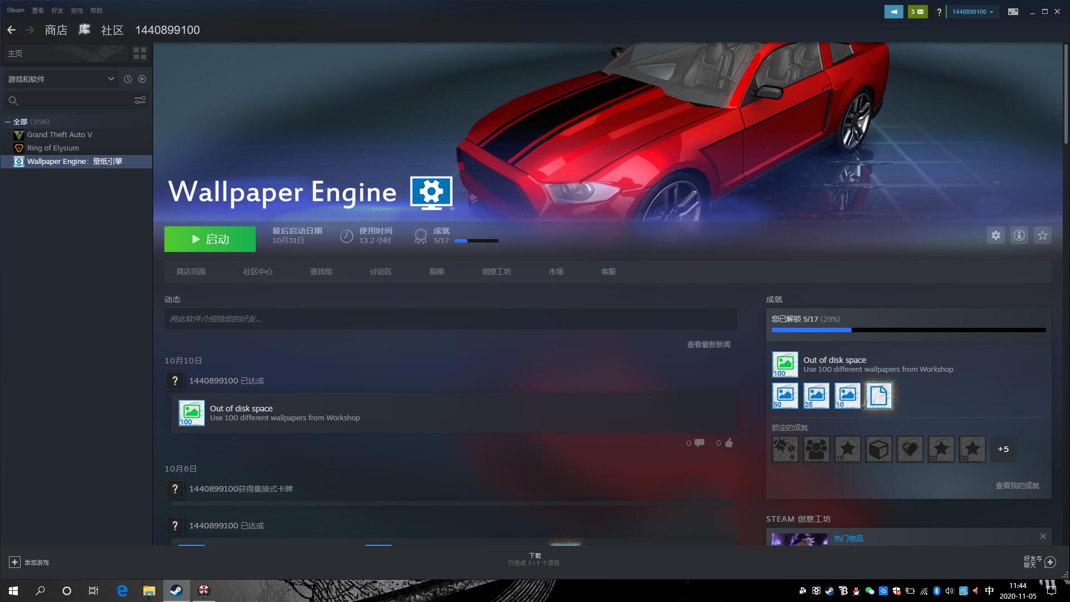Open the 好友 menu

pyautogui.click(x=57, y=11)
